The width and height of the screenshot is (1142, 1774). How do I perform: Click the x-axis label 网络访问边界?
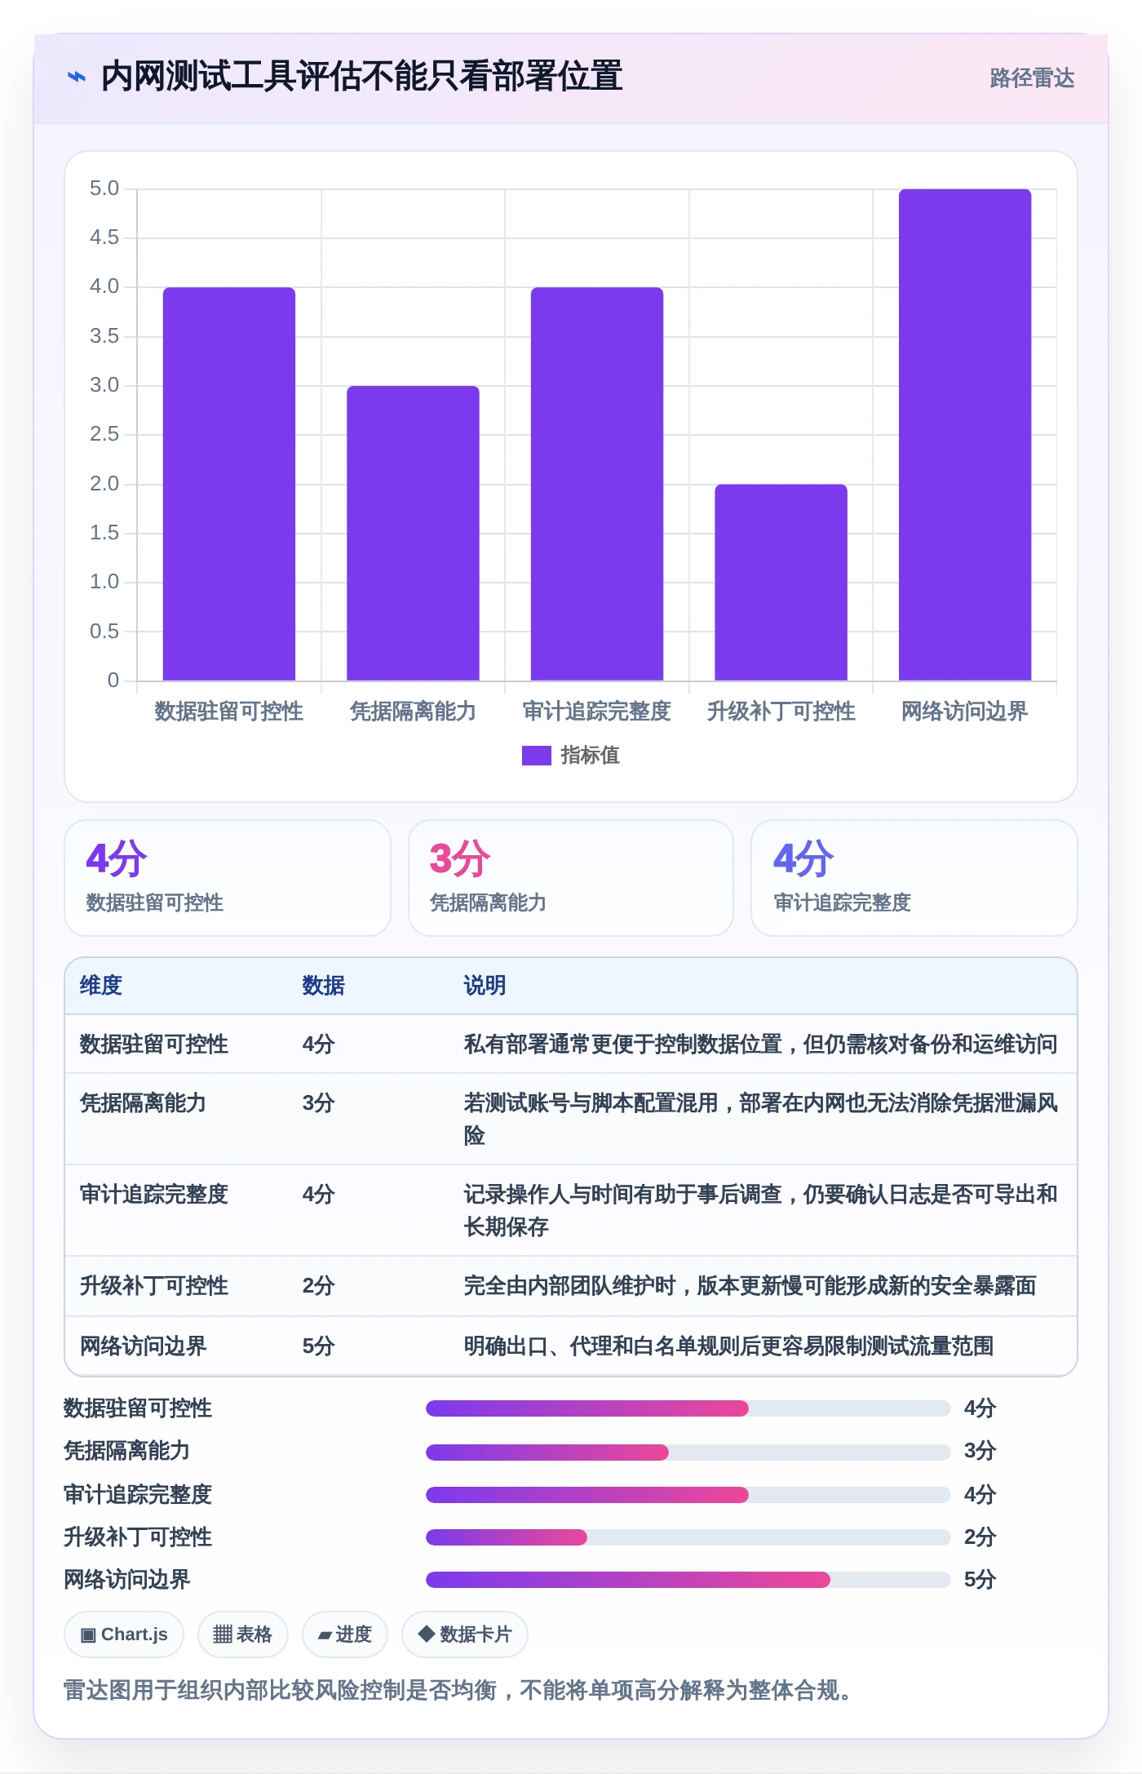(x=965, y=712)
